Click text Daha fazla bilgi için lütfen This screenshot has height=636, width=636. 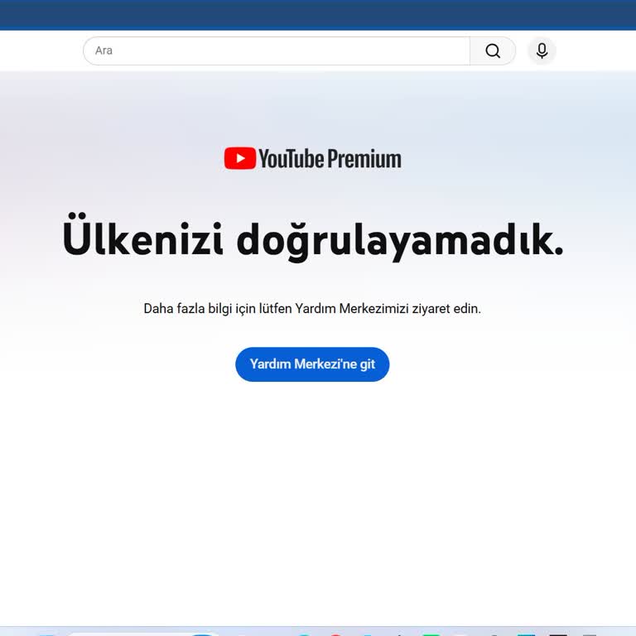coord(218,309)
